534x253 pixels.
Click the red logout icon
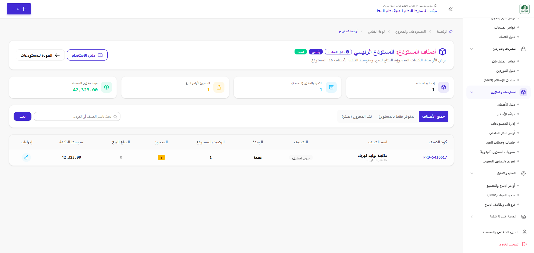click(525, 244)
